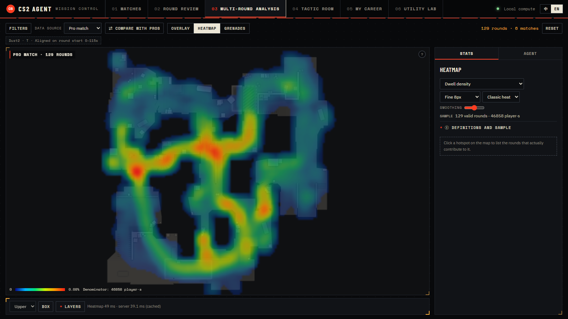Switch to the Stats panel tab

coord(466,54)
